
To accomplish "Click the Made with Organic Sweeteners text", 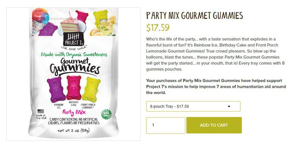I will pyautogui.click(x=74, y=54).
